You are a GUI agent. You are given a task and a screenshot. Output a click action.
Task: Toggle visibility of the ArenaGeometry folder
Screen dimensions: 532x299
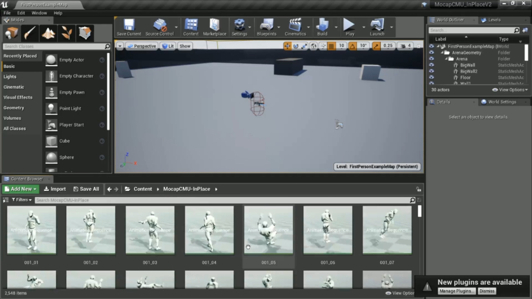click(x=431, y=53)
